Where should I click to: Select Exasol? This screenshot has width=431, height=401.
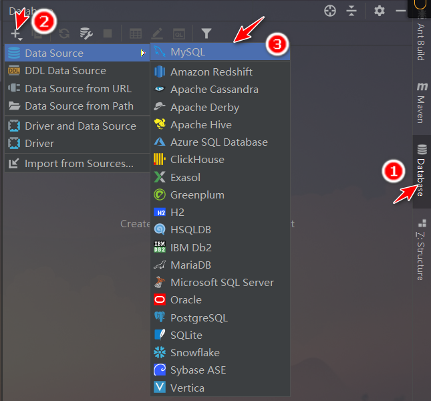(x=220, y=177)
